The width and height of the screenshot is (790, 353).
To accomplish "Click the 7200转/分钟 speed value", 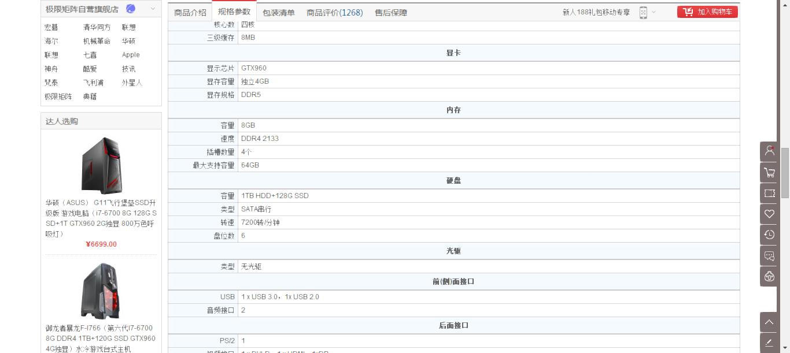I will click(x=260, y=222).
